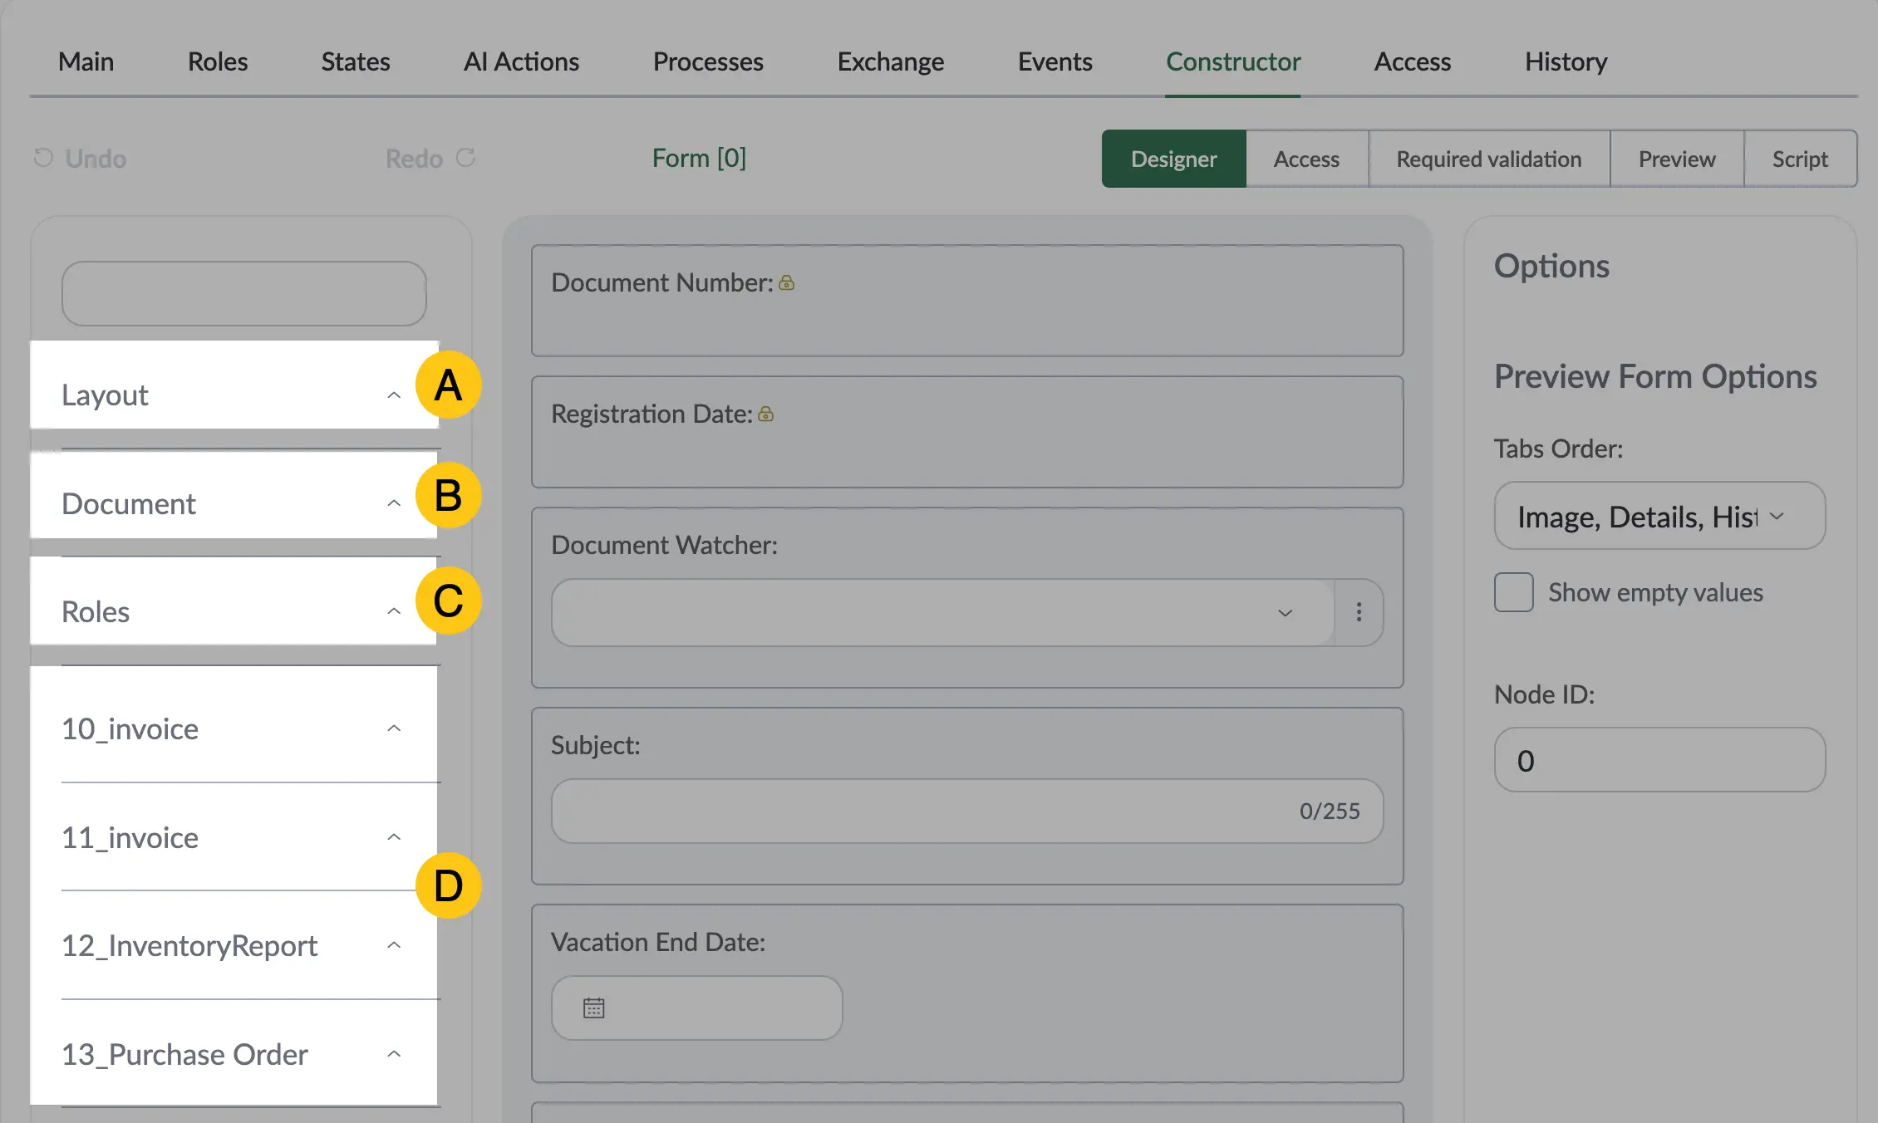Collapse the 13_Purchase Order section chevron

click(x=394, y=1054)
